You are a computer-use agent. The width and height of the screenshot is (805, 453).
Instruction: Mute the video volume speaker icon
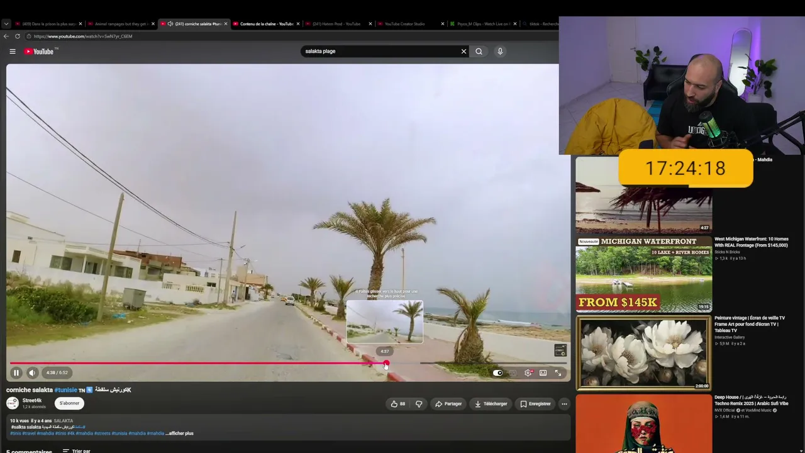33,372
